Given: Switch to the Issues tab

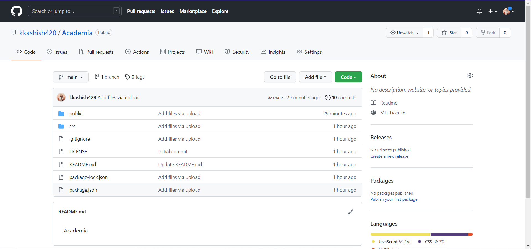Looking at the screenshot, I should coord(57,52).
